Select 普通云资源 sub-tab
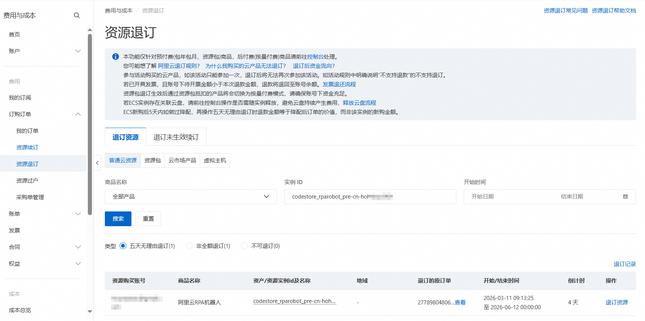 click(123, 160)
